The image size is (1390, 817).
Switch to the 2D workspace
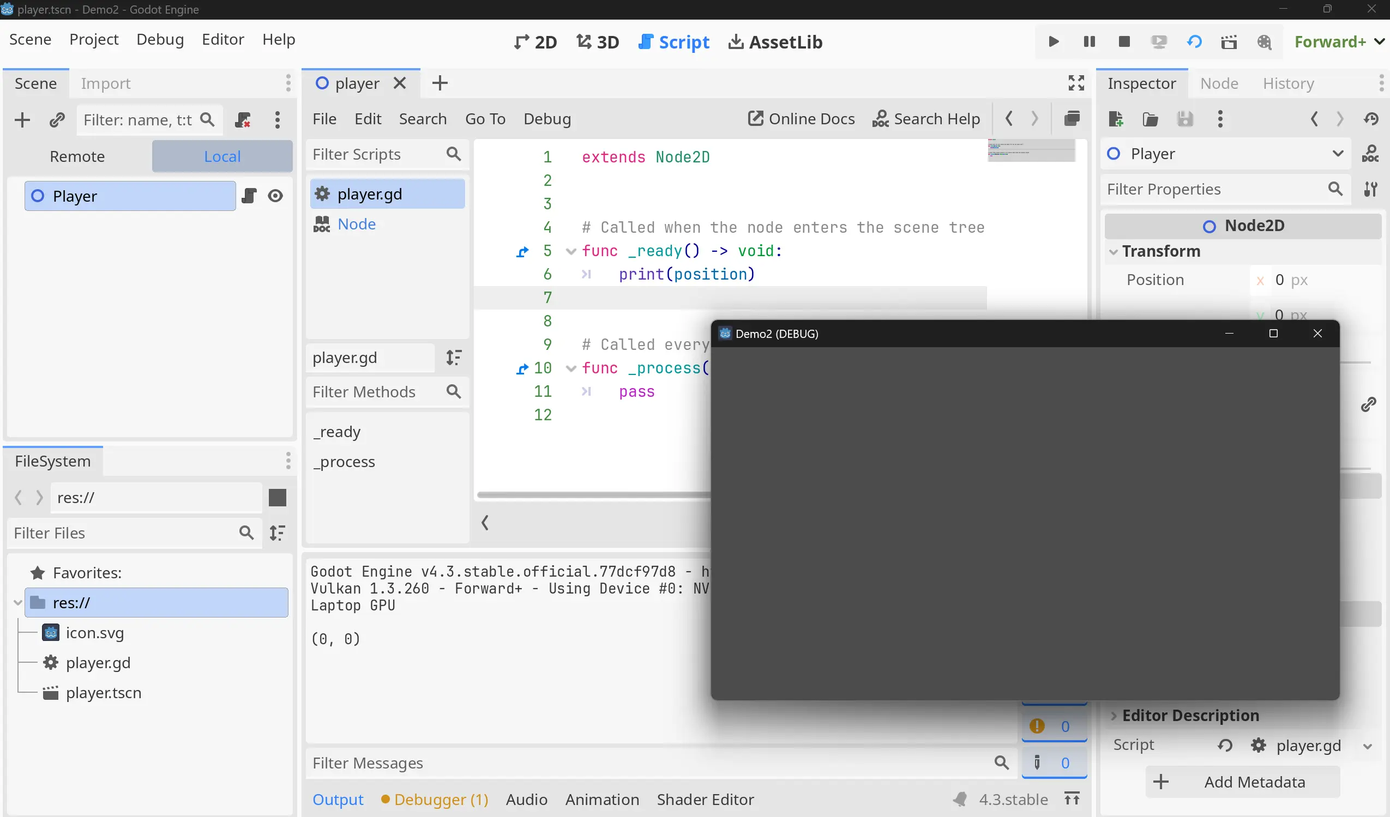pyautogui.click(x=535, y=42)
